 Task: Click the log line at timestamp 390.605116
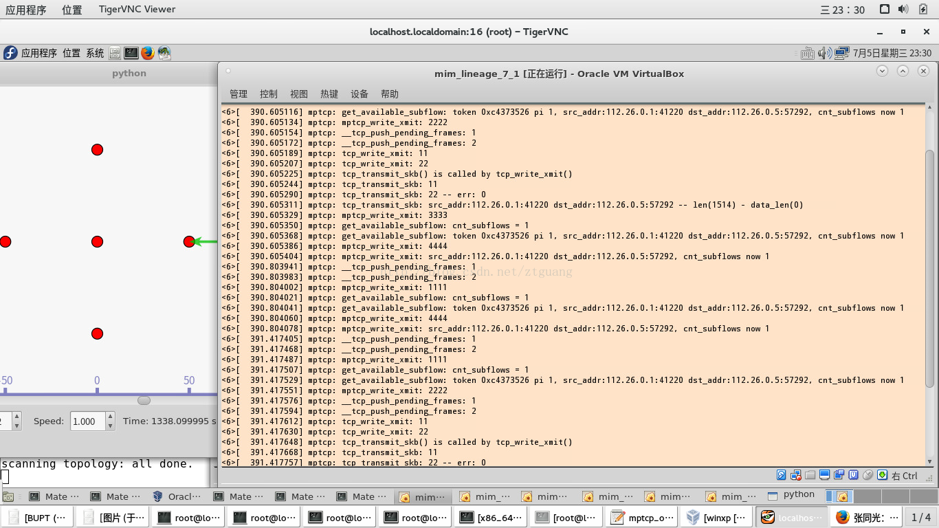563,112
